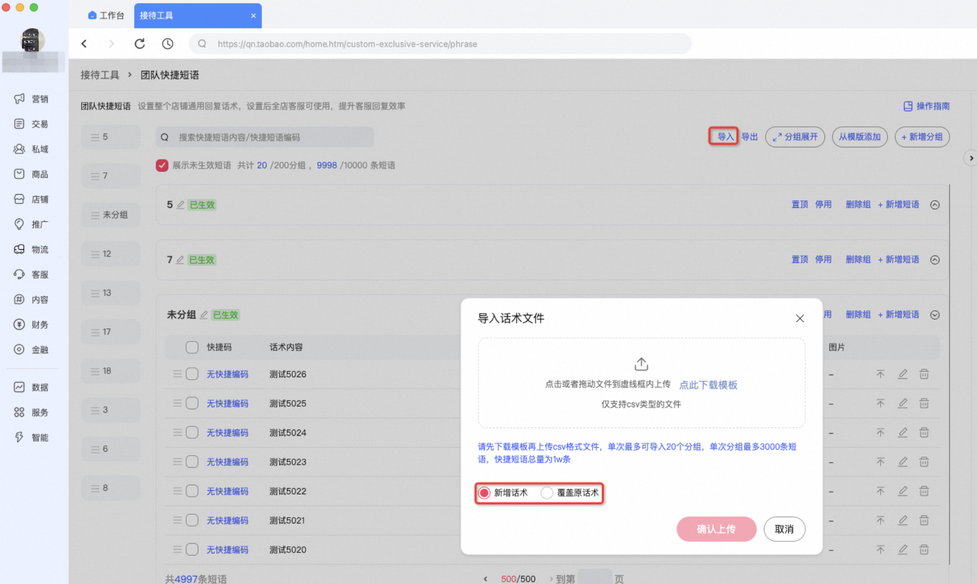
Task: Open the 私域 sidebar section
Action: click(32, 149)
